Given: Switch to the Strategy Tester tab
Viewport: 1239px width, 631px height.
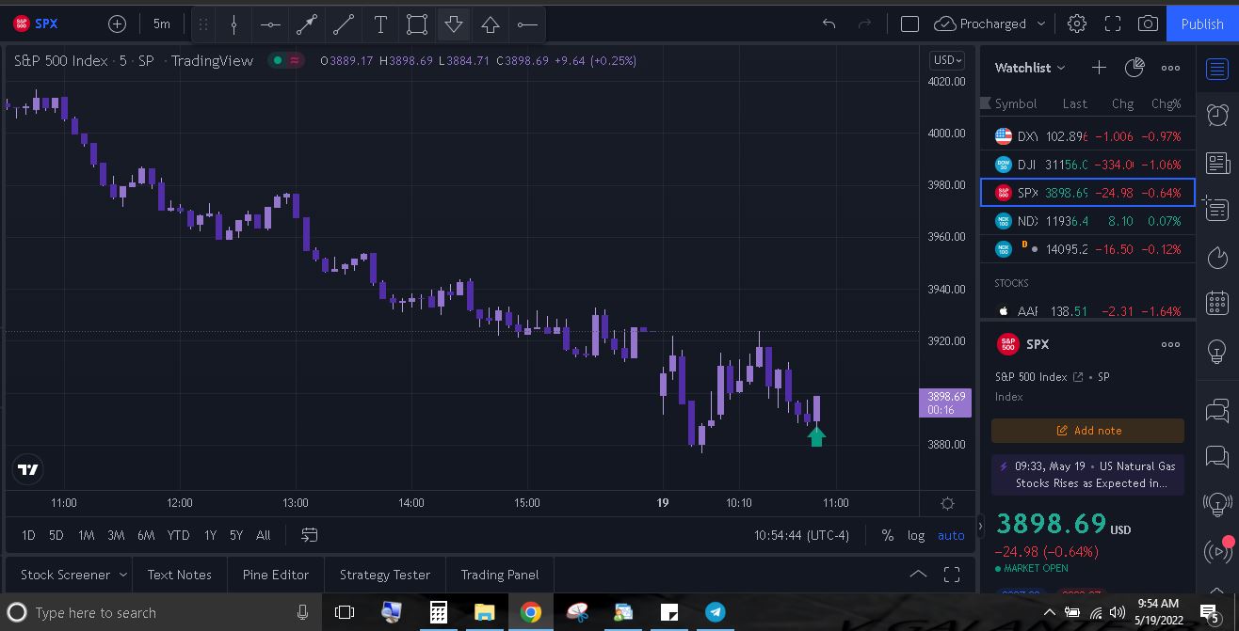Looking at the screenshot, I should tap(385, 575).
